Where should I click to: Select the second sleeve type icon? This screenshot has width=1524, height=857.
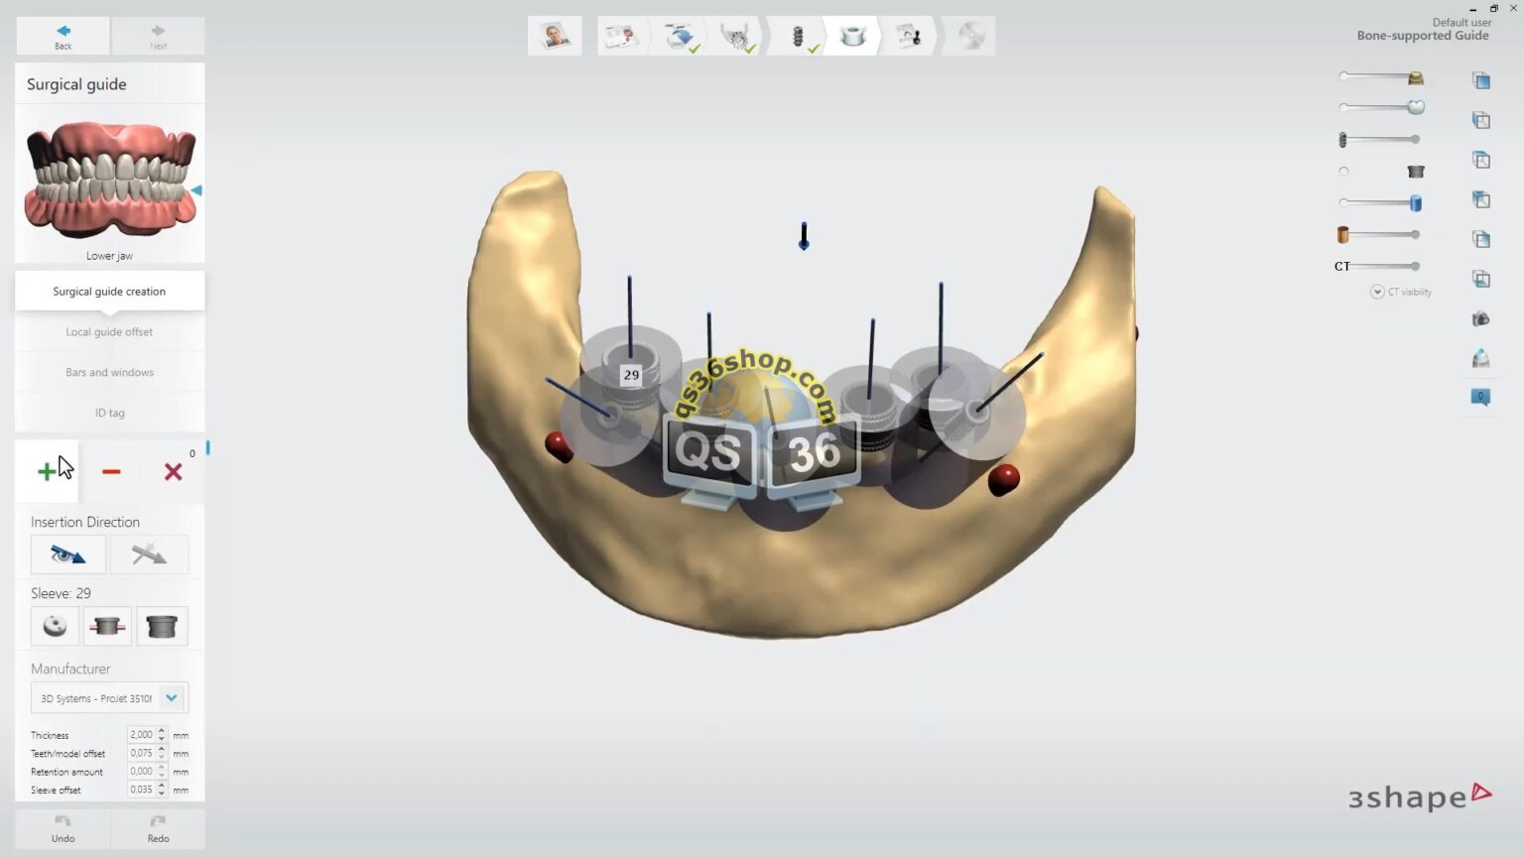pos(106,626)
